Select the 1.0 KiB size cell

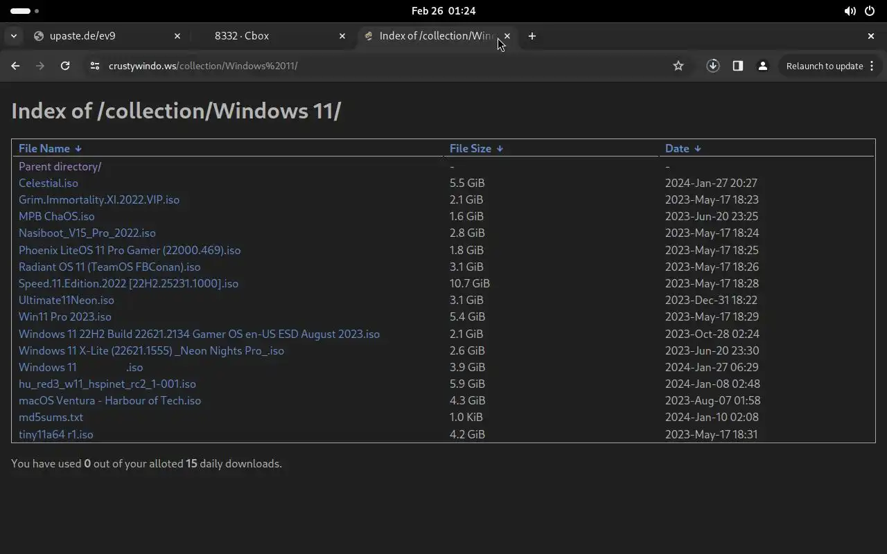coord(466,417)
